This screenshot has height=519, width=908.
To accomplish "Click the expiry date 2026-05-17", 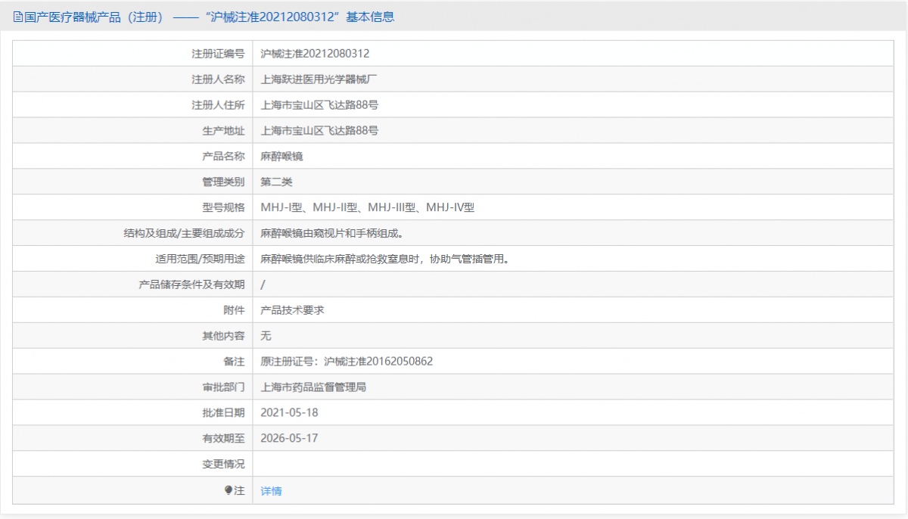I will pos(288,438).
